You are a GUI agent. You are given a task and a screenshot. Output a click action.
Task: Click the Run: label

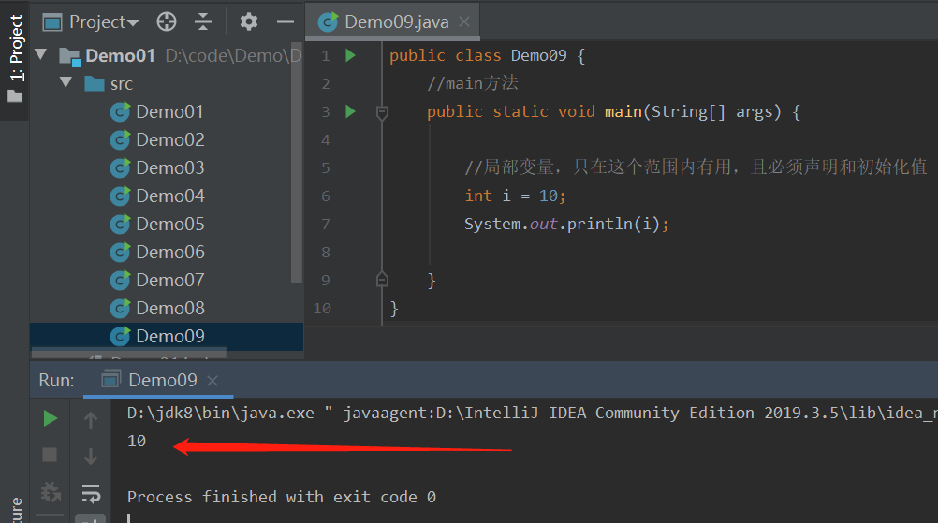pyautogui.click(x=57, y=381)
